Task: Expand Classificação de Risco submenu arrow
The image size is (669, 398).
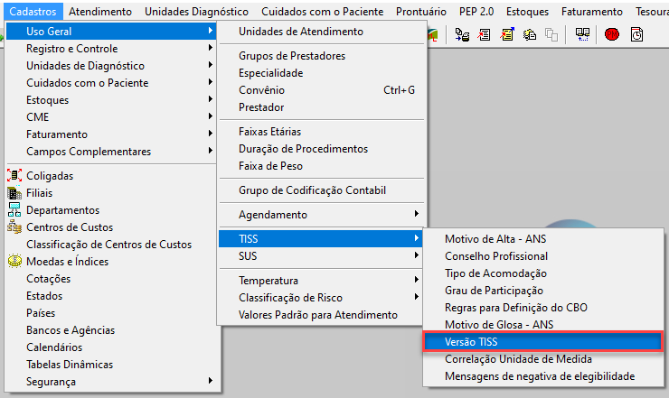Action: tap(417, 297)
